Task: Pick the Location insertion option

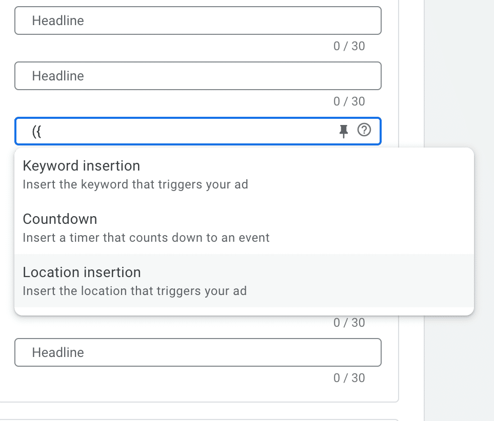Action: coord(82,272)
